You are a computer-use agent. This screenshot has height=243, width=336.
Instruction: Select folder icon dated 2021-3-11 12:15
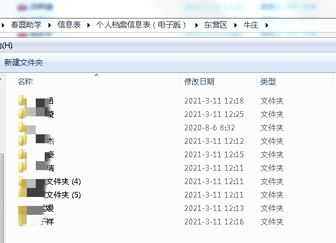click(x=22, y=154)
